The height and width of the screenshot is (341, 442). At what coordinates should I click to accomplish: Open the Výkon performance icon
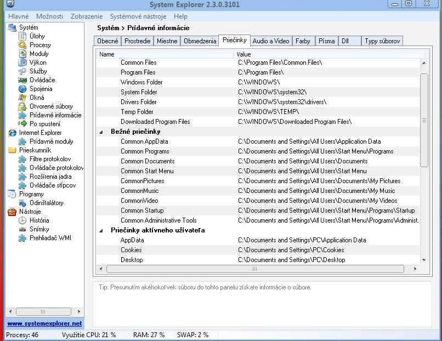(22, 62)
